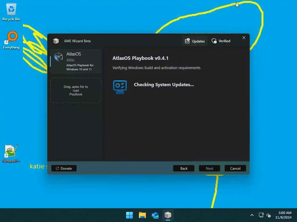Click the AME Wizard logo in title bar
Viewport: 297px width, 222px height.
(56, 41)
